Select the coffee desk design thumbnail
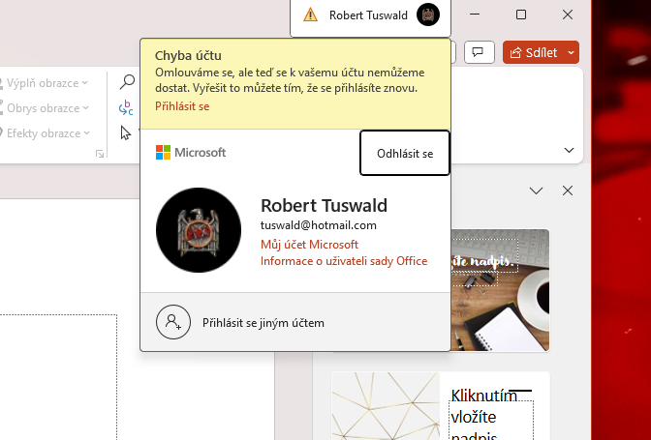The height and width of the screenshot is (440, 651). pos(500,290)
